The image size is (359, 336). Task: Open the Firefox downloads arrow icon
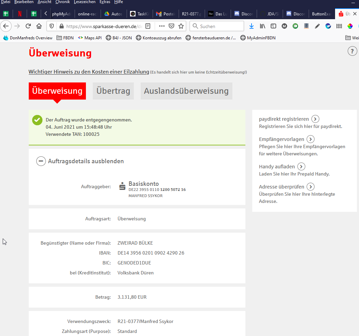click(x=252, y=26)
